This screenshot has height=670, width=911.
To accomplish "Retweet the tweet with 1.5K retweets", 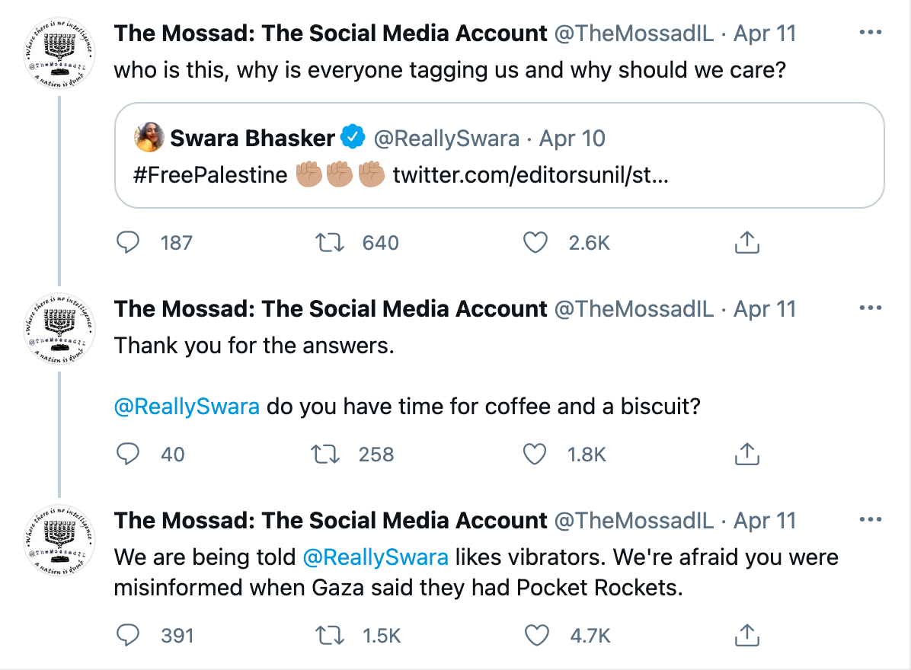I will [x=330, y=634].
